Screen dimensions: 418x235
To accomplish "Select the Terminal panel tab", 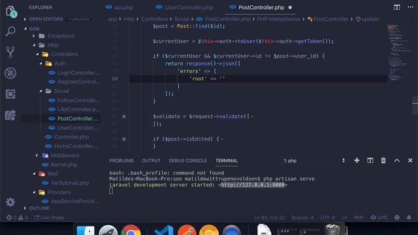I will (227, 161).
